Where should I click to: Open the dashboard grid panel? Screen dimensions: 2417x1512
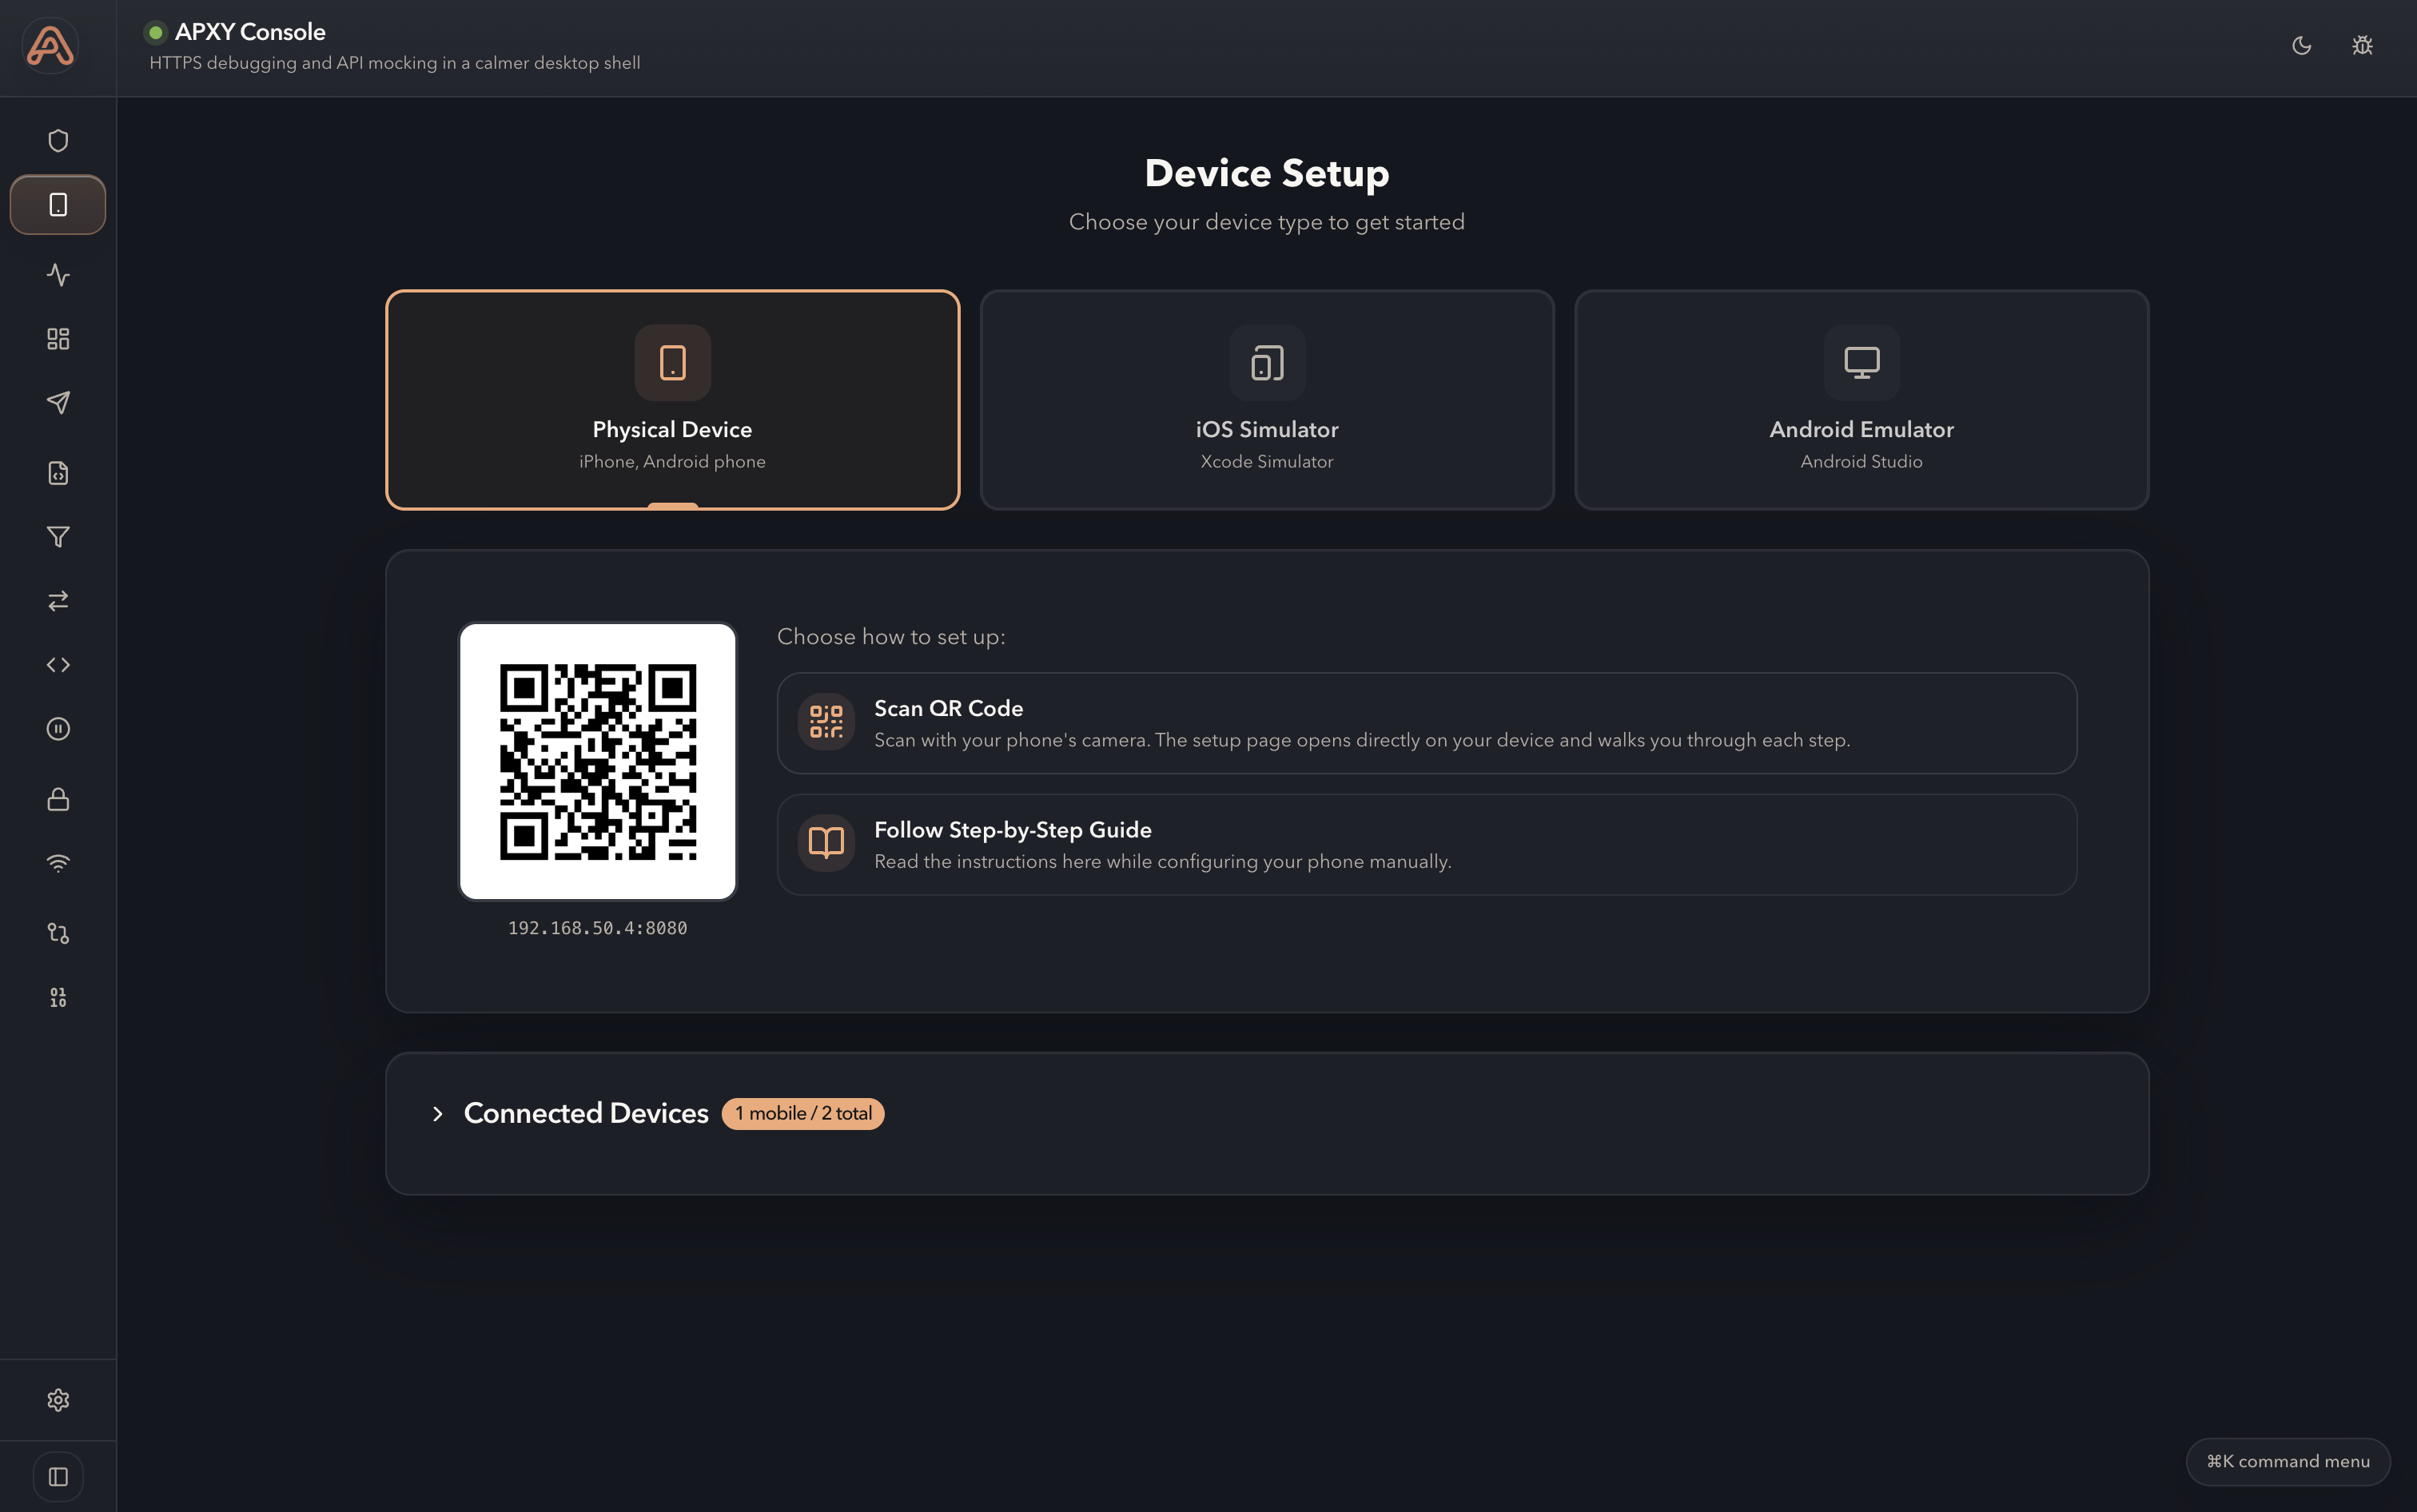coord(57,338)
